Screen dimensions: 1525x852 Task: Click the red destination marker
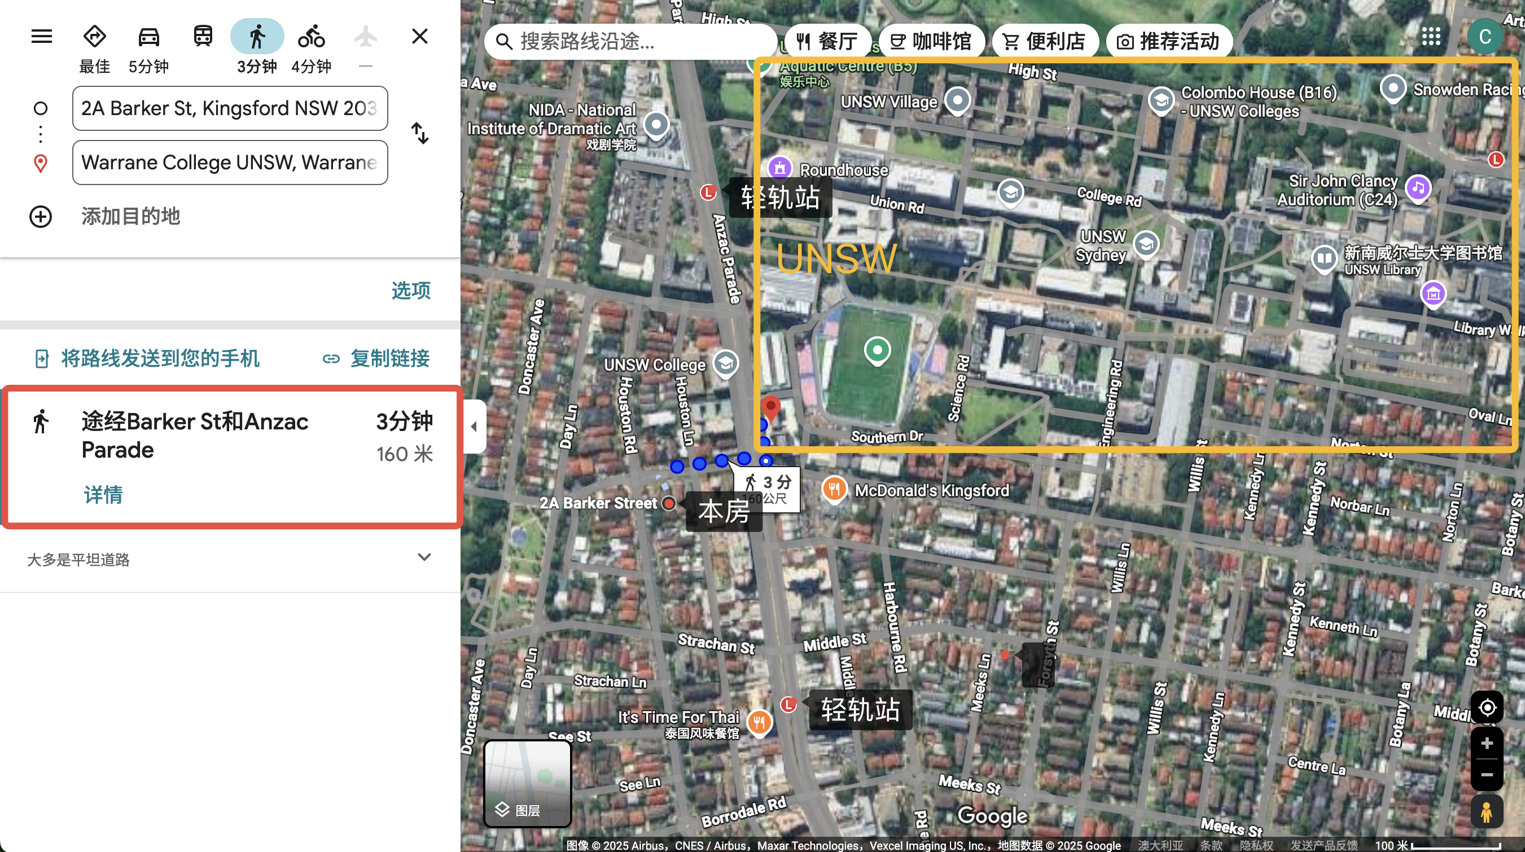(x=770, y=409)
